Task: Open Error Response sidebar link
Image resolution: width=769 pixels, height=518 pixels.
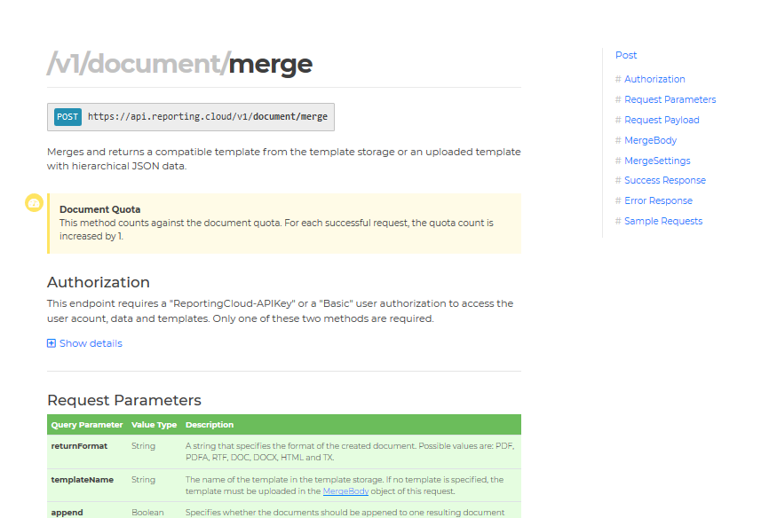Action: tap(658, 201)
